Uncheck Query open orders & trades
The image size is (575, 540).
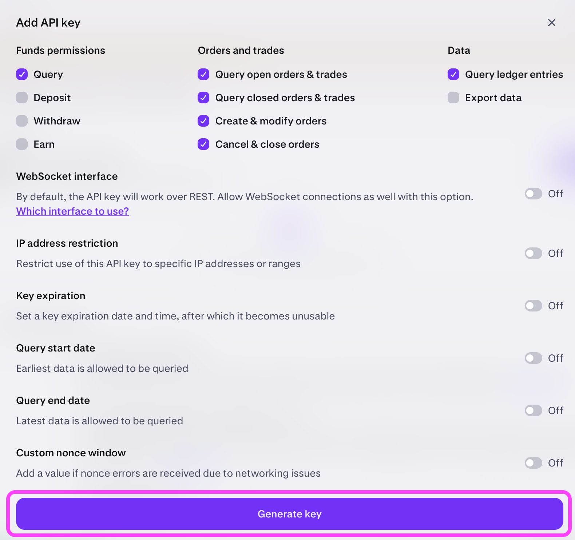point(203,74)
